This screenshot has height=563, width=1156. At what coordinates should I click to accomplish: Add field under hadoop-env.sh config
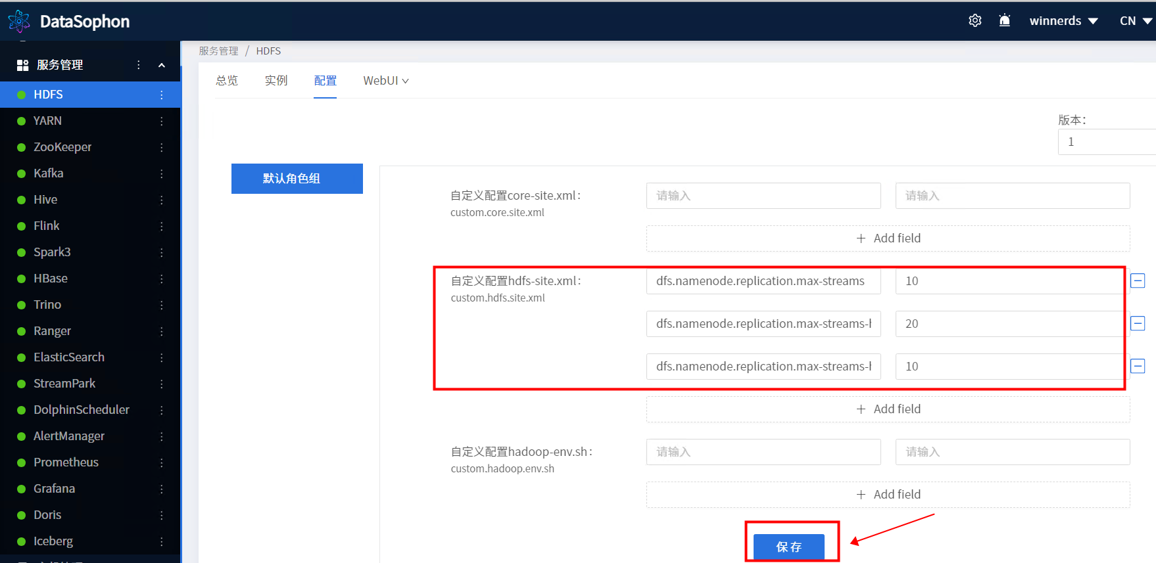coord(888,495)
